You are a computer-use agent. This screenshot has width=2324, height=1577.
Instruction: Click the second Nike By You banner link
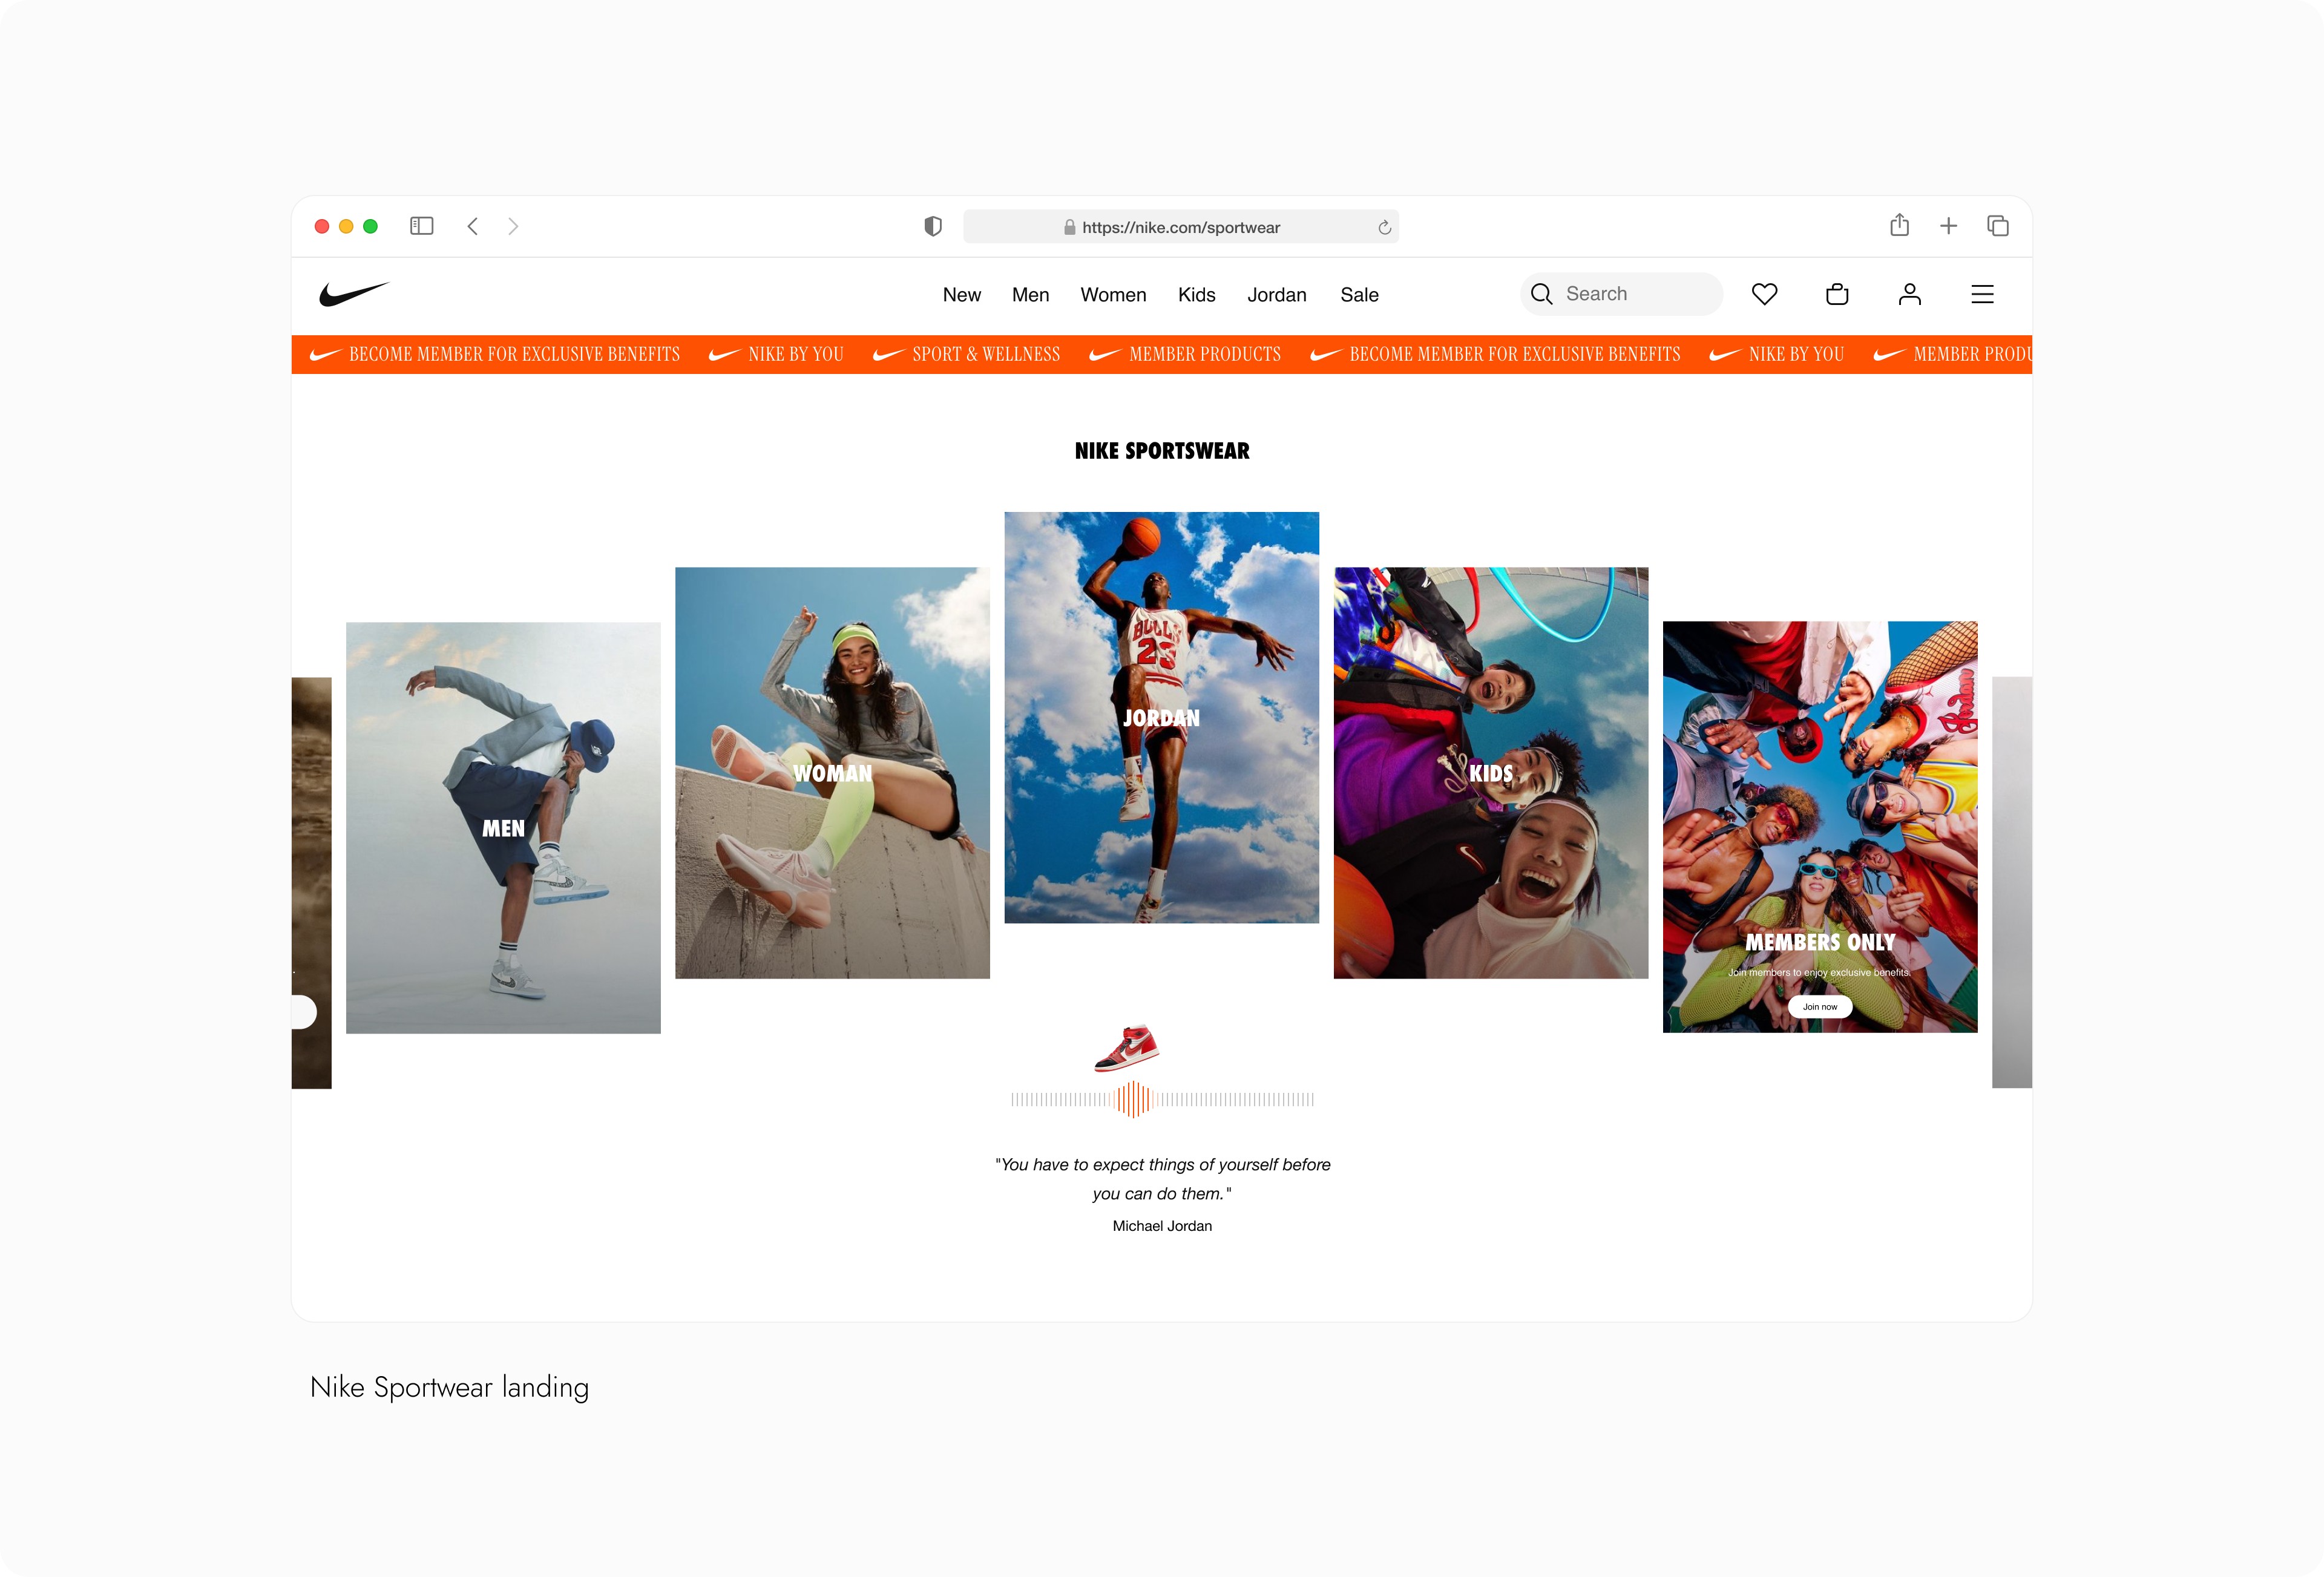[1777, 354]
